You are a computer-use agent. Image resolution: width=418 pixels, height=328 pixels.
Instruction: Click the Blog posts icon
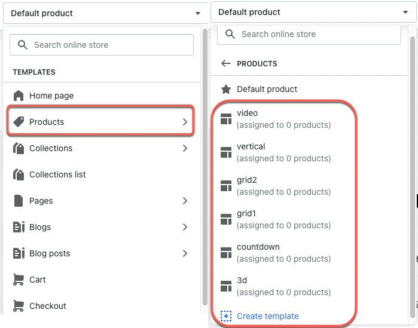(x=19, y=253)
